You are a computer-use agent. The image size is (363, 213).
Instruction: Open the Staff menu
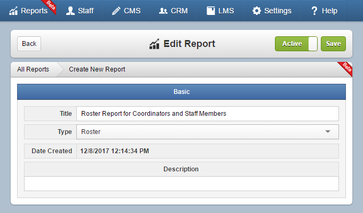(x=80, y=11)
